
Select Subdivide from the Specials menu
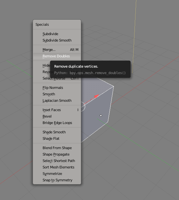pos(57,34)
